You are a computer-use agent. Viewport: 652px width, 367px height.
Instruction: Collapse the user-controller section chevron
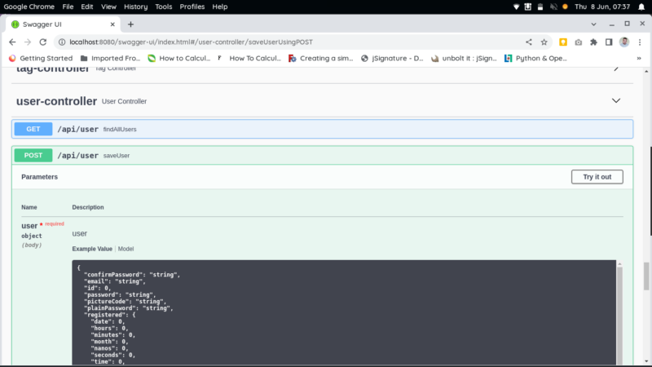tap(616, 101)
